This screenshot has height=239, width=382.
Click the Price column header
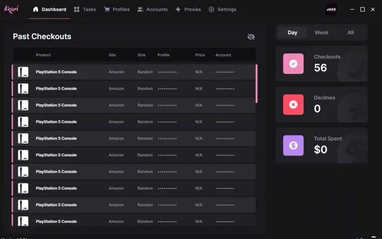click(x=200, y=55)
